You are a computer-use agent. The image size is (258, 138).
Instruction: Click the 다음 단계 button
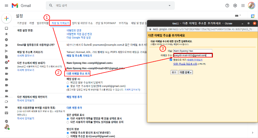[x=185, y=72]
